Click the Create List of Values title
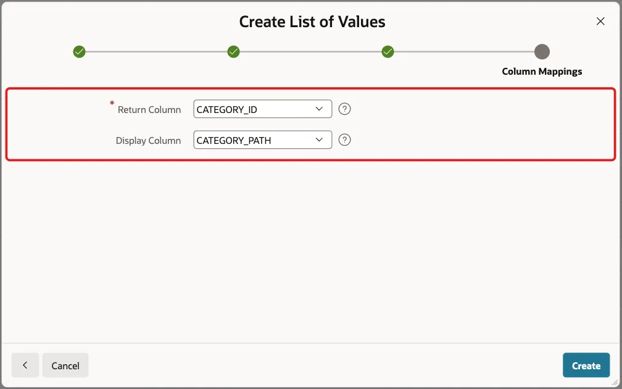Screen dimensions: 622x389 point(312,22)
